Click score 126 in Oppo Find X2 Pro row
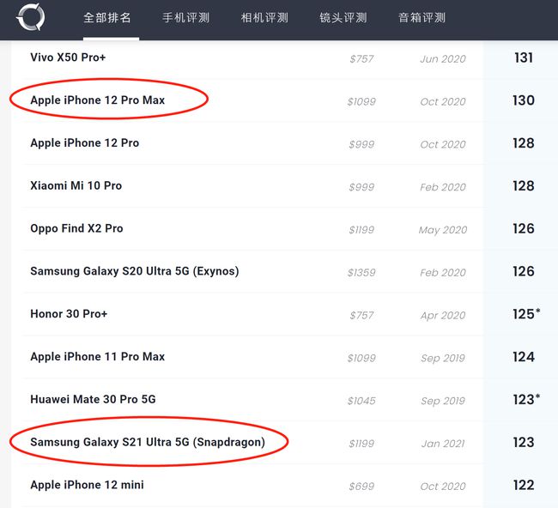Screen dimensions: 558x508 pos(524,228)
